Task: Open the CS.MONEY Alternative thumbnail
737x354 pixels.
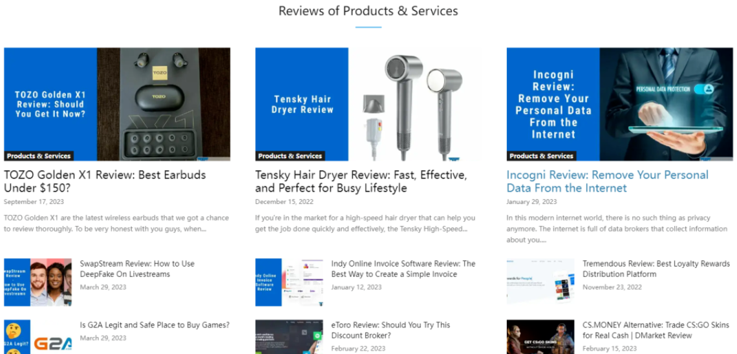Action: (x=540, y=337)
